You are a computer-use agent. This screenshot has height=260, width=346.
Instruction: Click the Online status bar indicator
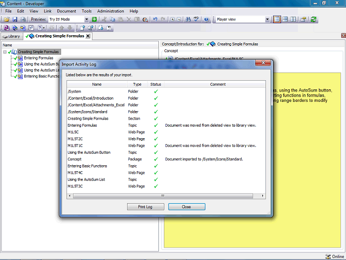click(334, 256)
